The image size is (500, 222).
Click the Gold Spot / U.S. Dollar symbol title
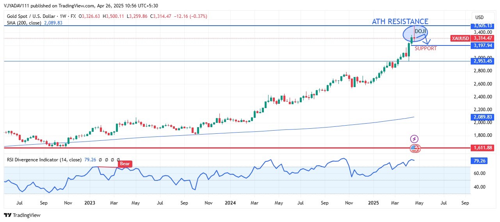[31, 16]
